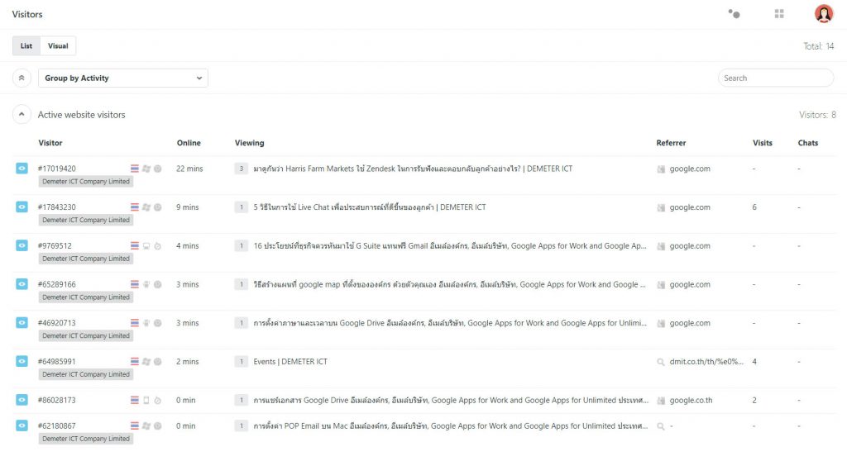Open the status indicator dots in header
This screenshot has height=461, width=847.
pos(734,13)
